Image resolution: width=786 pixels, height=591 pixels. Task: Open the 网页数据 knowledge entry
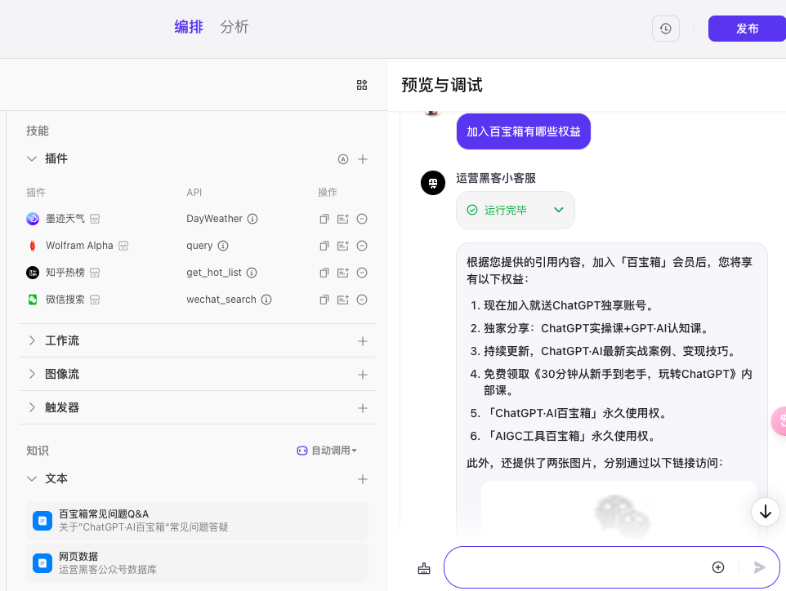pyautogui.click(x=197, y=563)
